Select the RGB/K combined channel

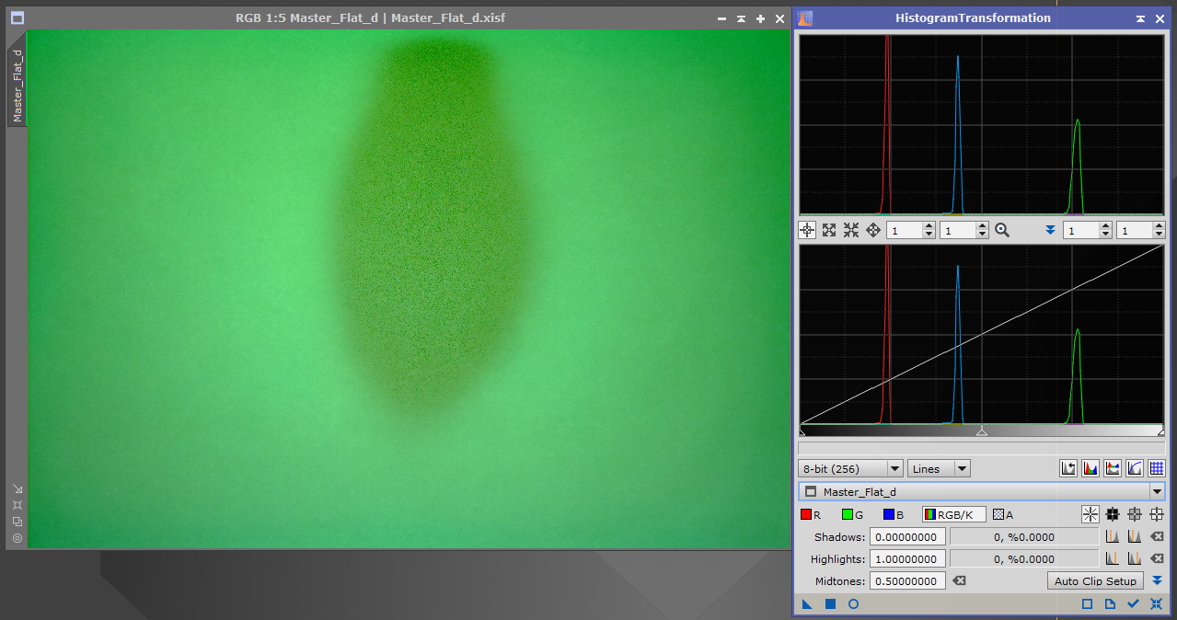(x=954, y=515)
